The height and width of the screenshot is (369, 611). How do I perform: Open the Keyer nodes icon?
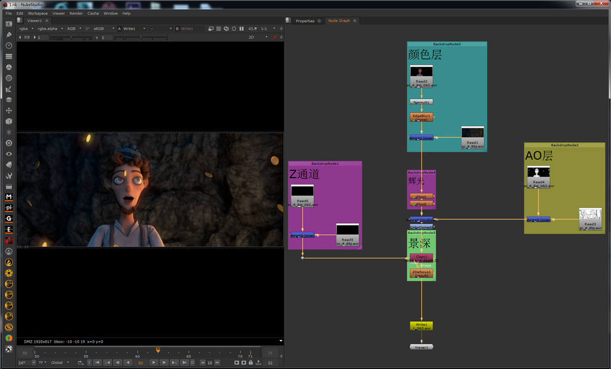[9, 89]
